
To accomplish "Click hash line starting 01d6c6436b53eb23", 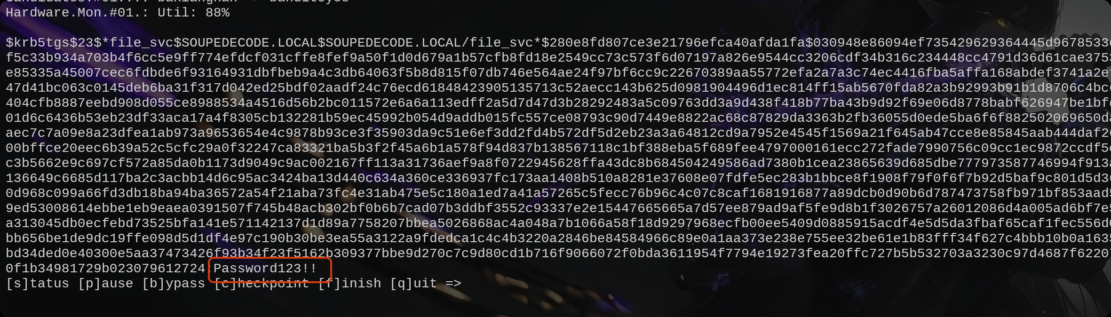I will click(x=558, y=118).
